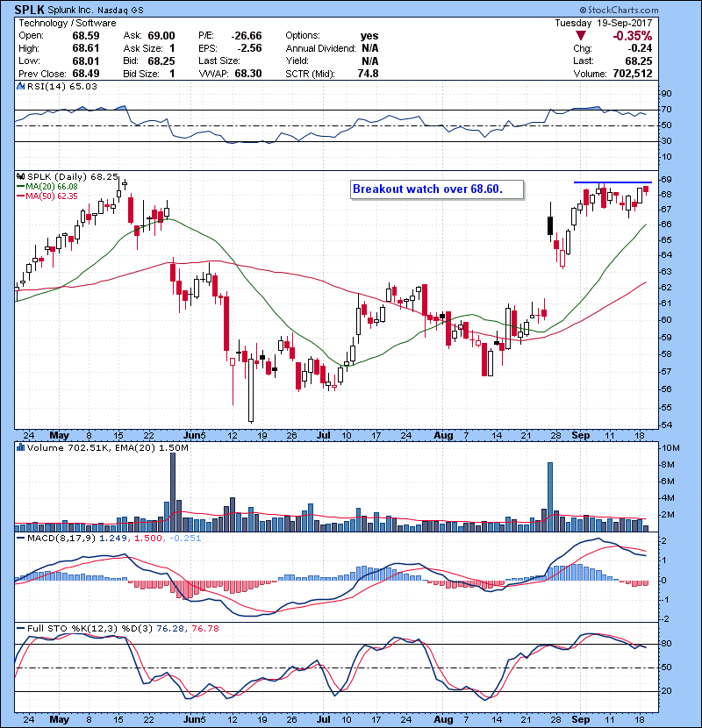Click the Yield N/A value
Image resolution: width=702 pixels, height=728 pixels.
(x=369, y=61)
